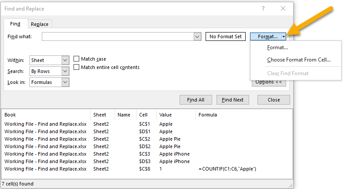
Task: Switch to the Replace tab
Action: click(40, 24)
